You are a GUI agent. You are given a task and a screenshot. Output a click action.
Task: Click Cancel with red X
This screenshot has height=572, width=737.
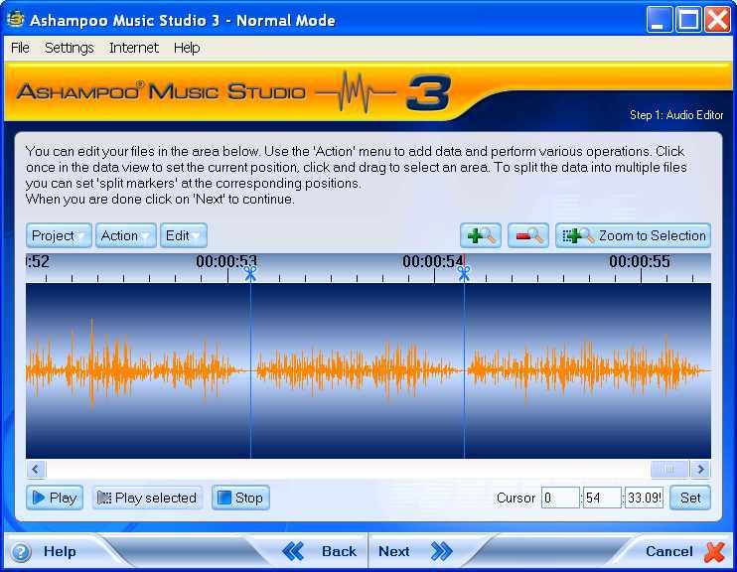pos(684,551)
